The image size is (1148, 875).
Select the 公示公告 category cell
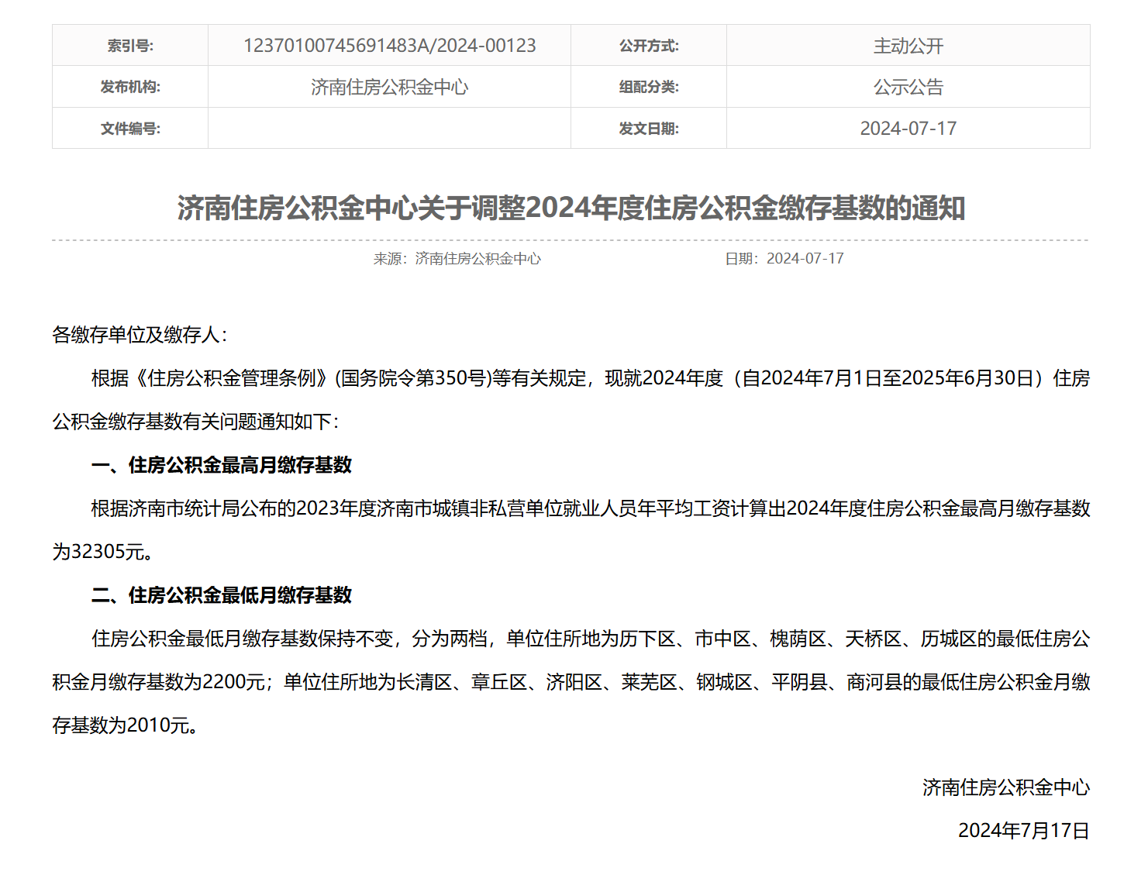pyautogui.click(x=908, y=87)
